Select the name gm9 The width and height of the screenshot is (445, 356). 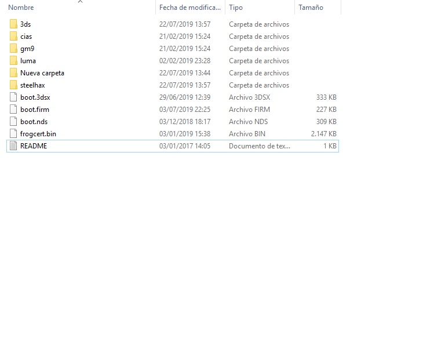click(x=27, y=49)
